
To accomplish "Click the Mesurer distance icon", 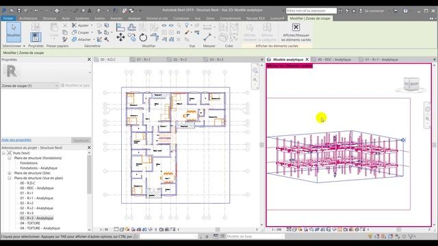I will tap(207, 37).
